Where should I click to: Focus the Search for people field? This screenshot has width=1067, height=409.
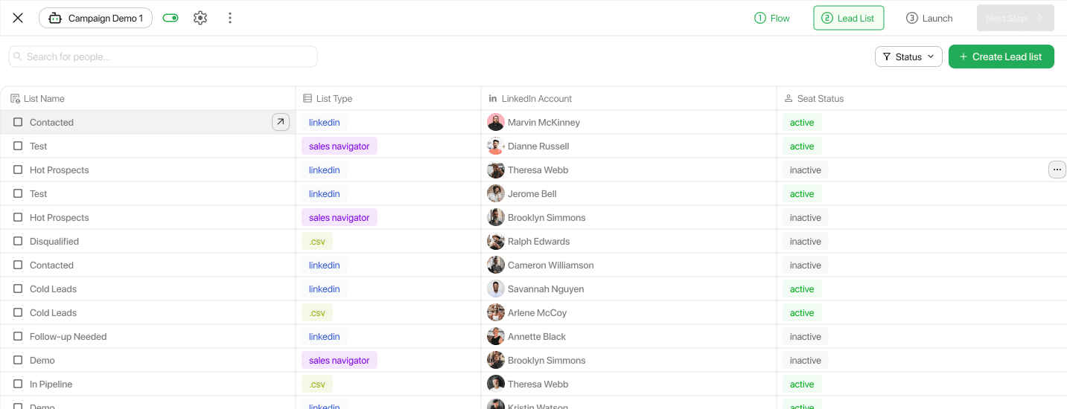pyautogui.click(x=164, y=57)
